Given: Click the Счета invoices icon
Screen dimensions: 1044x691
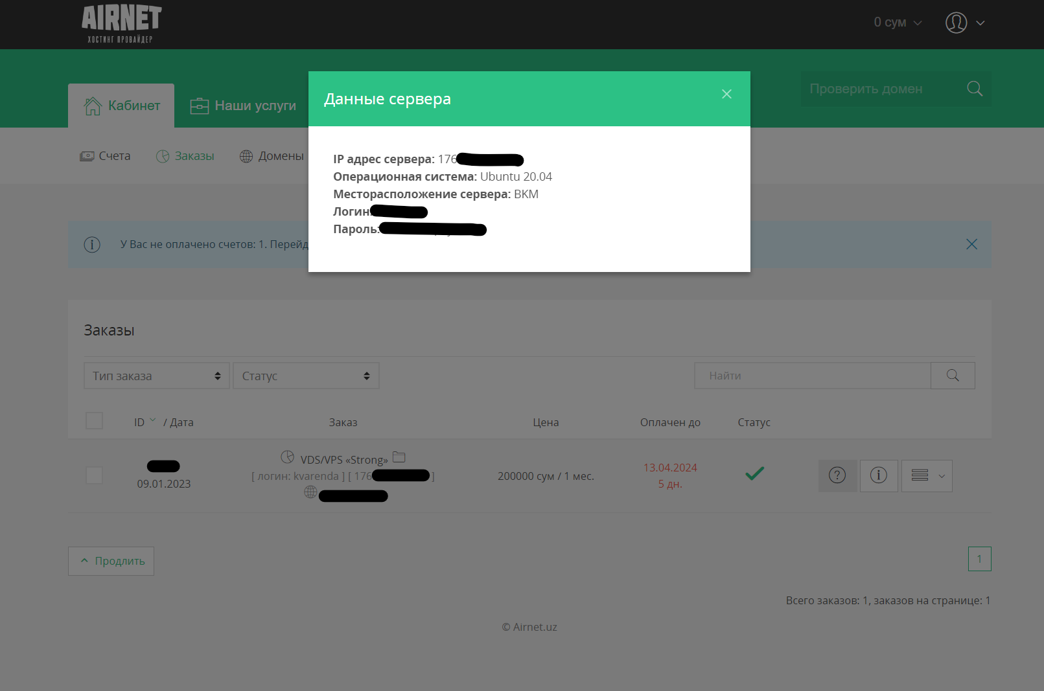Looking at the screenshot, I should [87, 155].
